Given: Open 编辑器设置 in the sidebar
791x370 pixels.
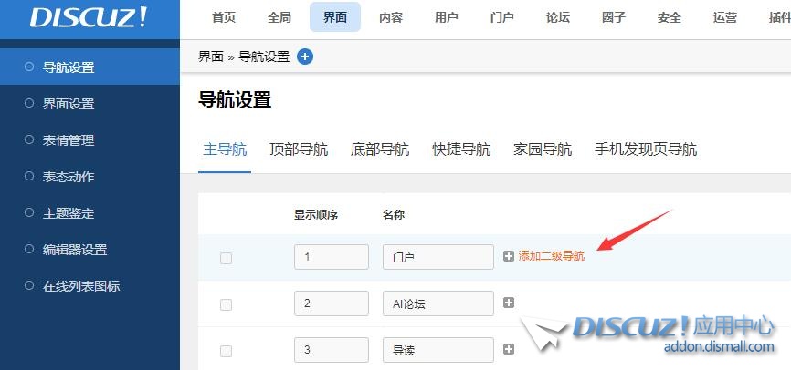Looking at the screenshot, I should coord(75,250).
